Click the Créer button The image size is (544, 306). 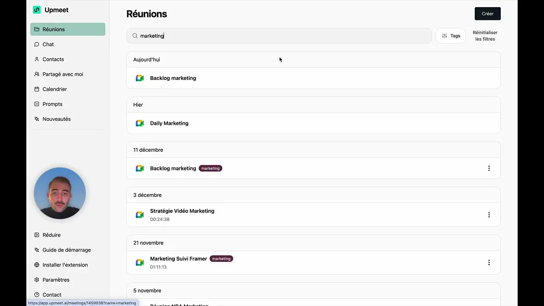pos(487,14)
